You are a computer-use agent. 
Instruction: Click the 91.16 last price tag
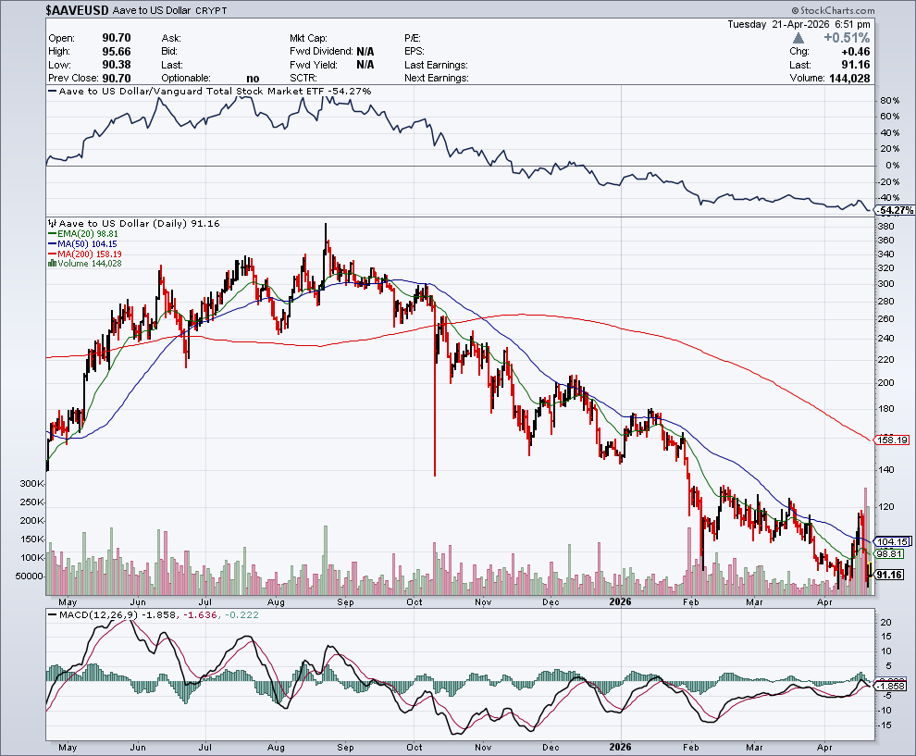click(889, 575)
